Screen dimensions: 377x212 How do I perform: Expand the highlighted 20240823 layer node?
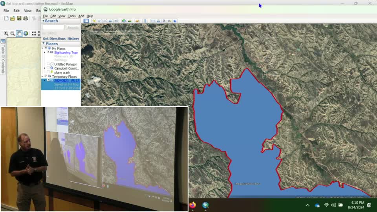click(x=44, y=80)
